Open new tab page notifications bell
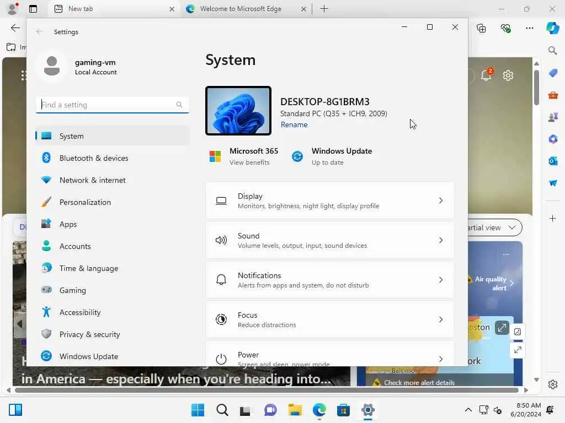Image resolution: width=565 pixels, height=423 pixels. pos(487,75)
